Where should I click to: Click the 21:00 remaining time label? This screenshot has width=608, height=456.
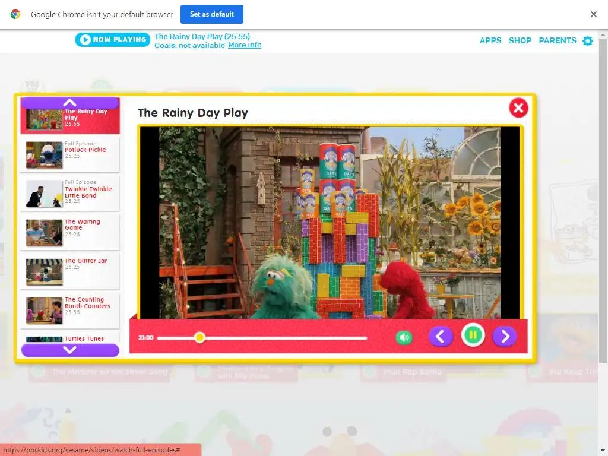146,338
